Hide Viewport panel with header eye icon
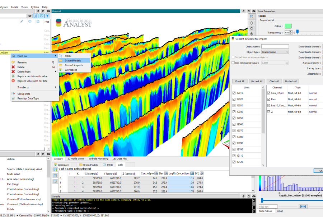The image size is (323, 217). click(254, 11)
